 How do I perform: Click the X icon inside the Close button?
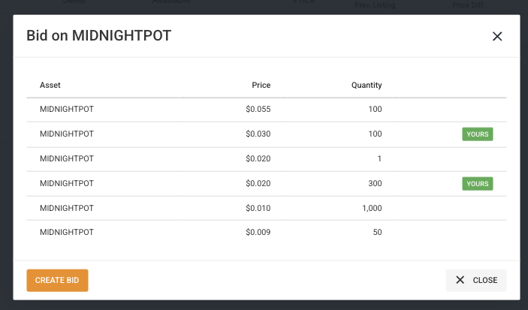460,280
